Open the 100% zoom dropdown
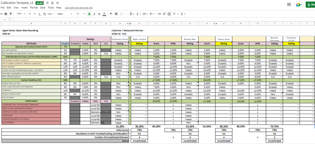The width and height of the screenshot is (315, 144). click(21, 14)
